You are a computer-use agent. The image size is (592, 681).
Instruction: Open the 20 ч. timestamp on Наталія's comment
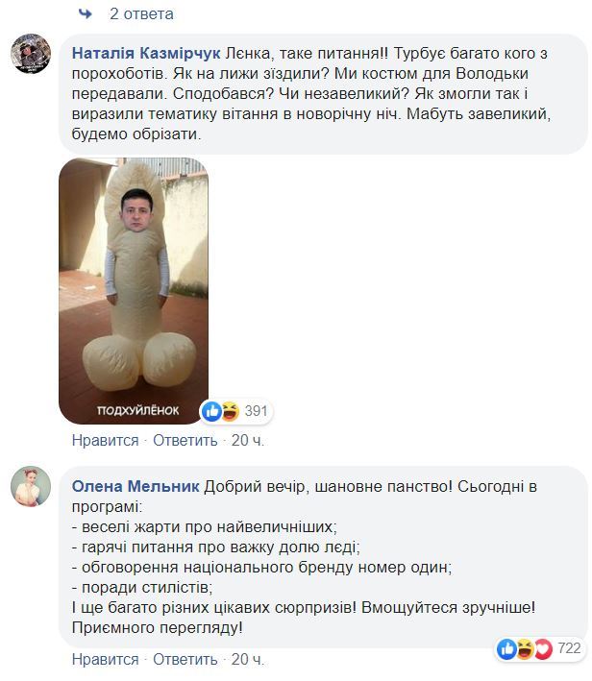(x=248, y=440)
